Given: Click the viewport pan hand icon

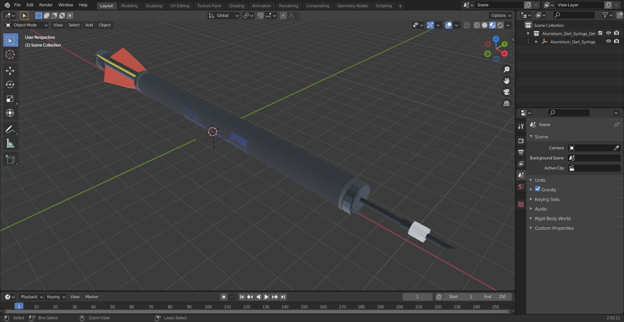Looking at the screenshot, I should tap(506, 81).
